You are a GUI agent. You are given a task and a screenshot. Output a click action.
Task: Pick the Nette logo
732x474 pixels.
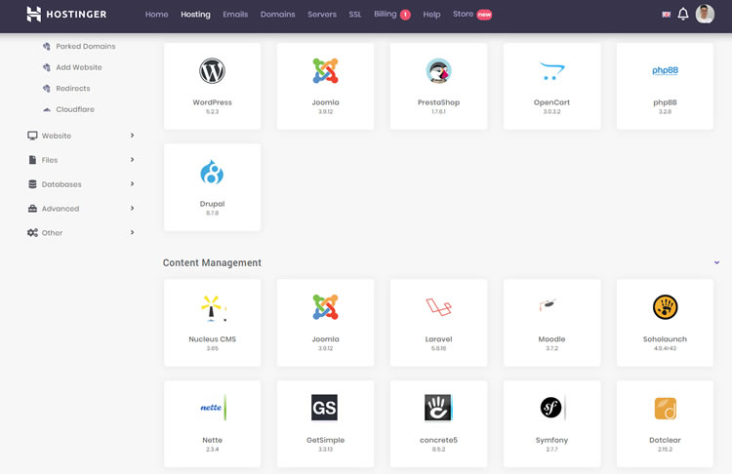click(x=213, y=408)
